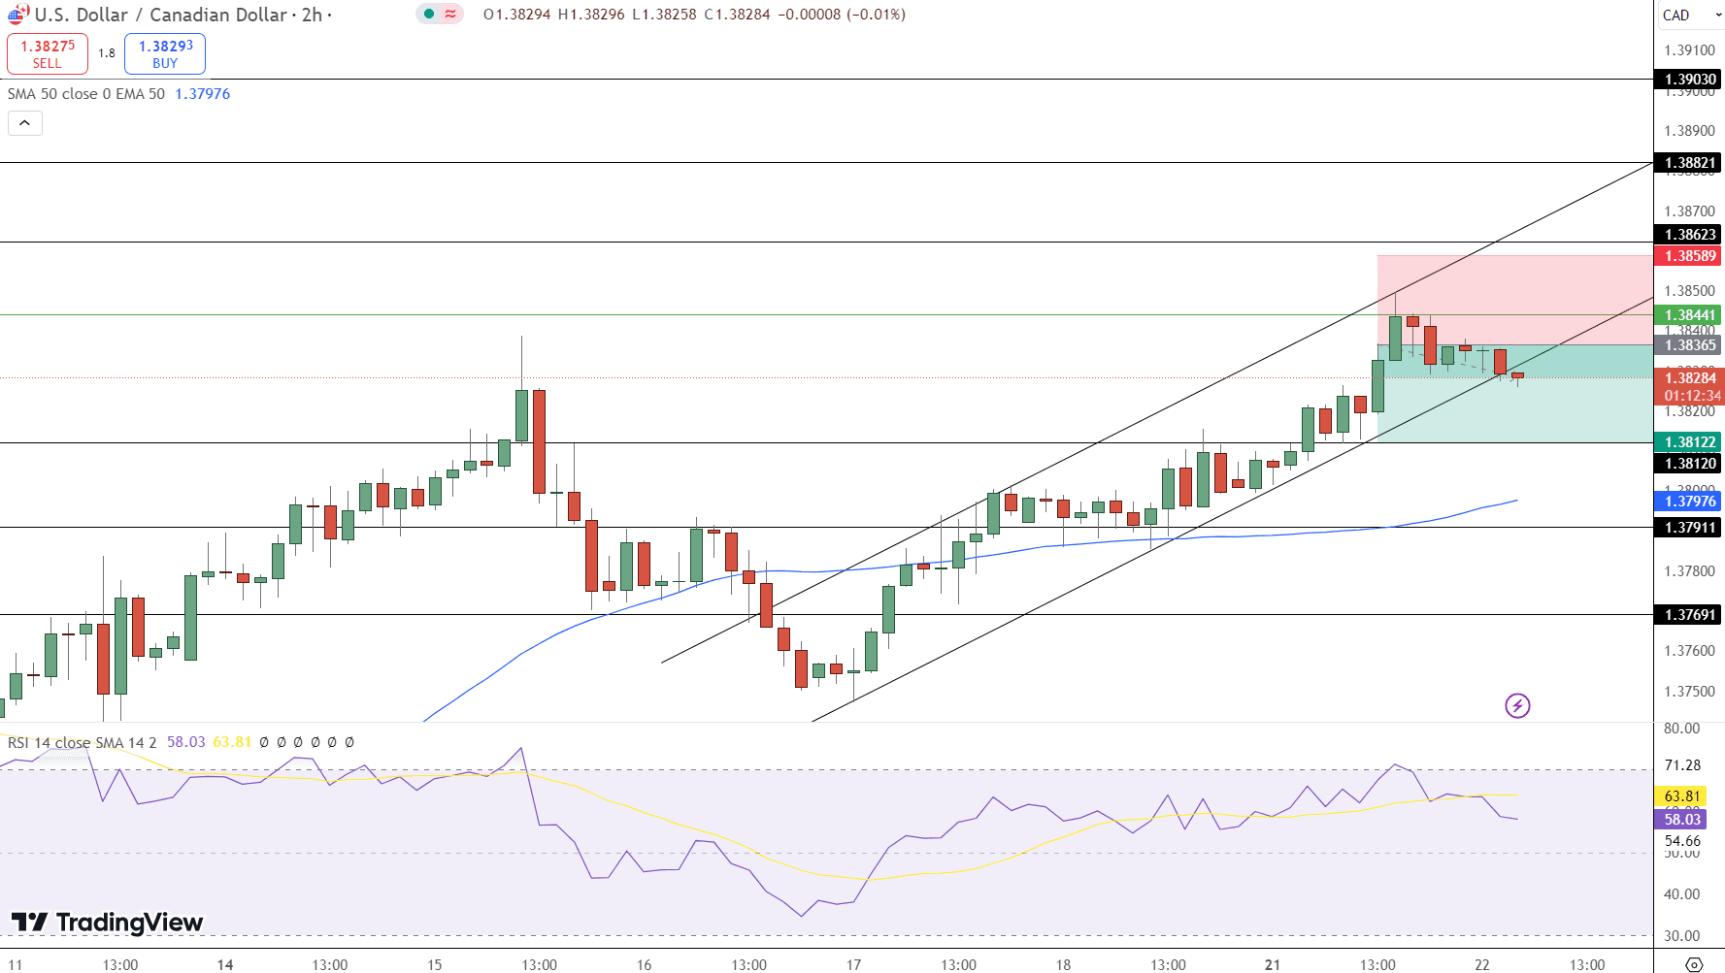Click the 1.37691 horizontal line label
This screenshot has width=1725, height=973.
(1689, 615)
